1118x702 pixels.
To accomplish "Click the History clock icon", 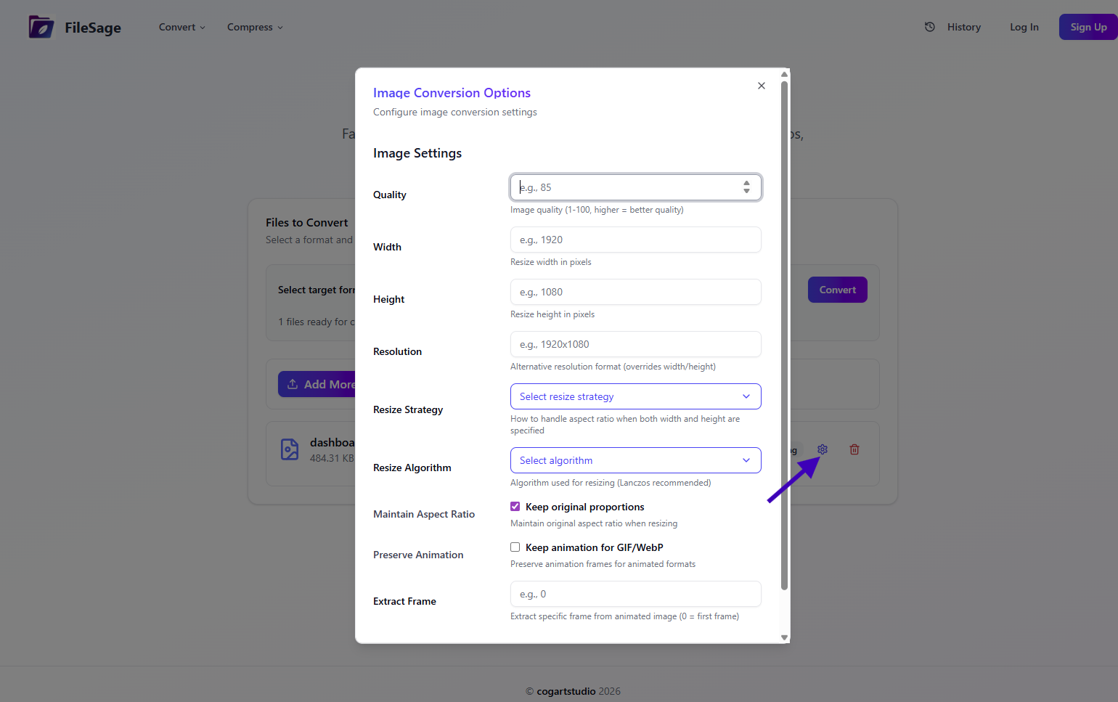I will [x=930, y=26].
